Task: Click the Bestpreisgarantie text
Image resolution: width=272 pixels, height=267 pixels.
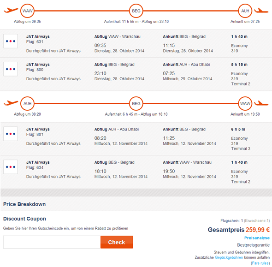Action: pos(253,245)
